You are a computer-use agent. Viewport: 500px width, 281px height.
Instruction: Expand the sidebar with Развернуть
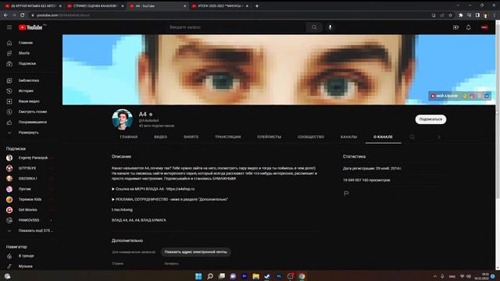click(x=30, y=133)
